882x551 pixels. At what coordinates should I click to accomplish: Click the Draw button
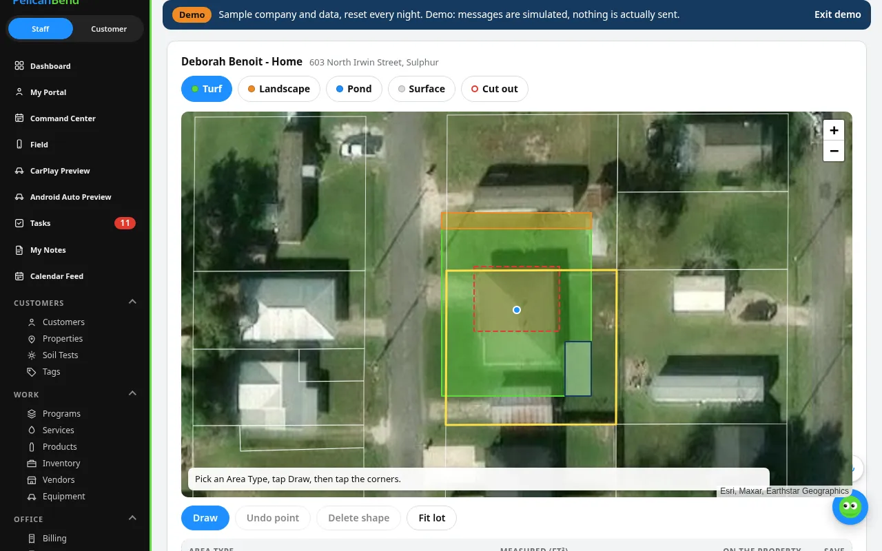(205, 518)
